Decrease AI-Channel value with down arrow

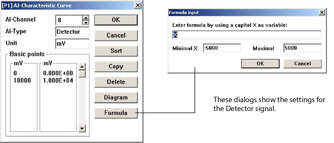pos(86,22)
